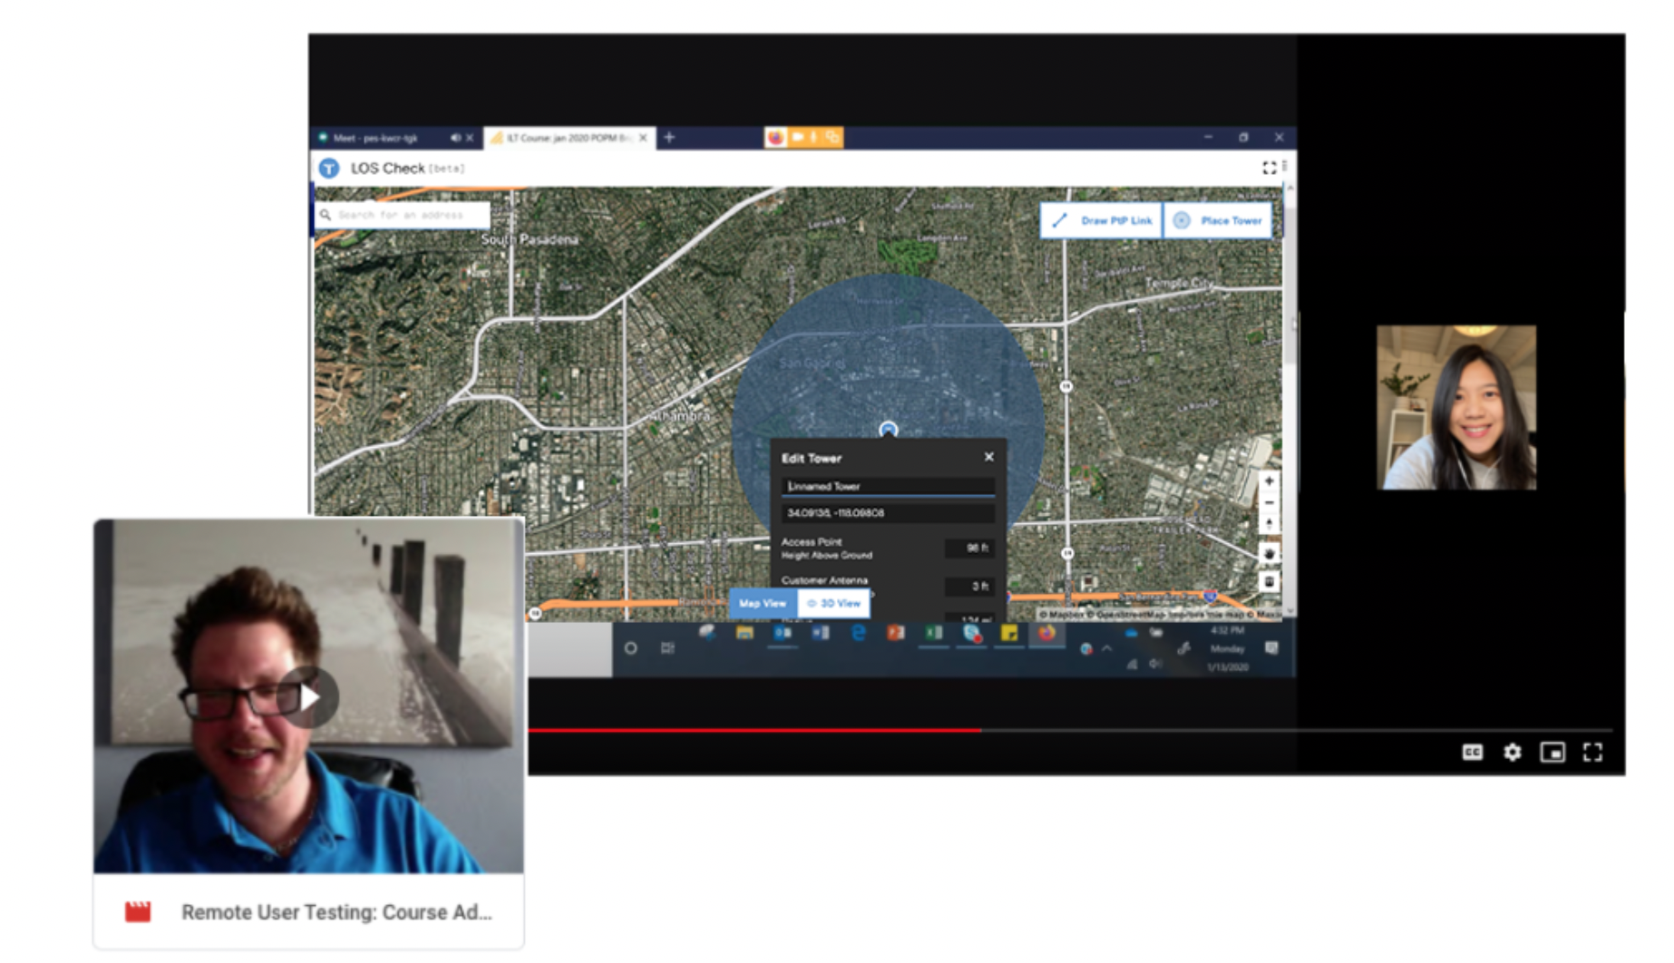1674x963 pixels.
Task: Click the Unnamed Tower name field
Action: click(888, 487)
